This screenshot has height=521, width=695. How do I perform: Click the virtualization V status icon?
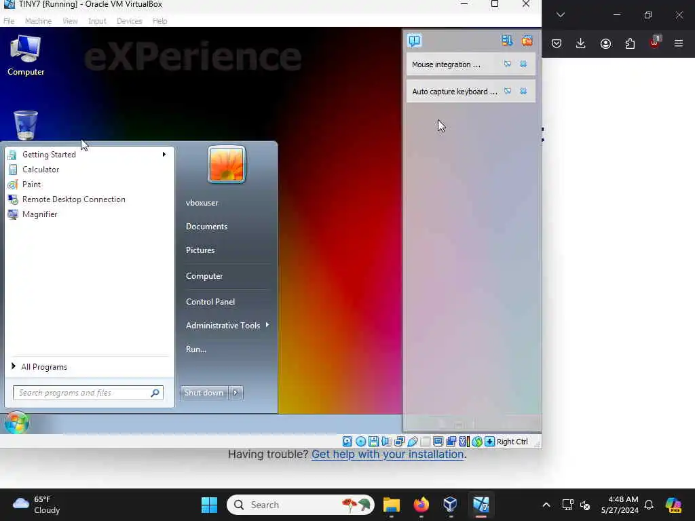(464, 441)
